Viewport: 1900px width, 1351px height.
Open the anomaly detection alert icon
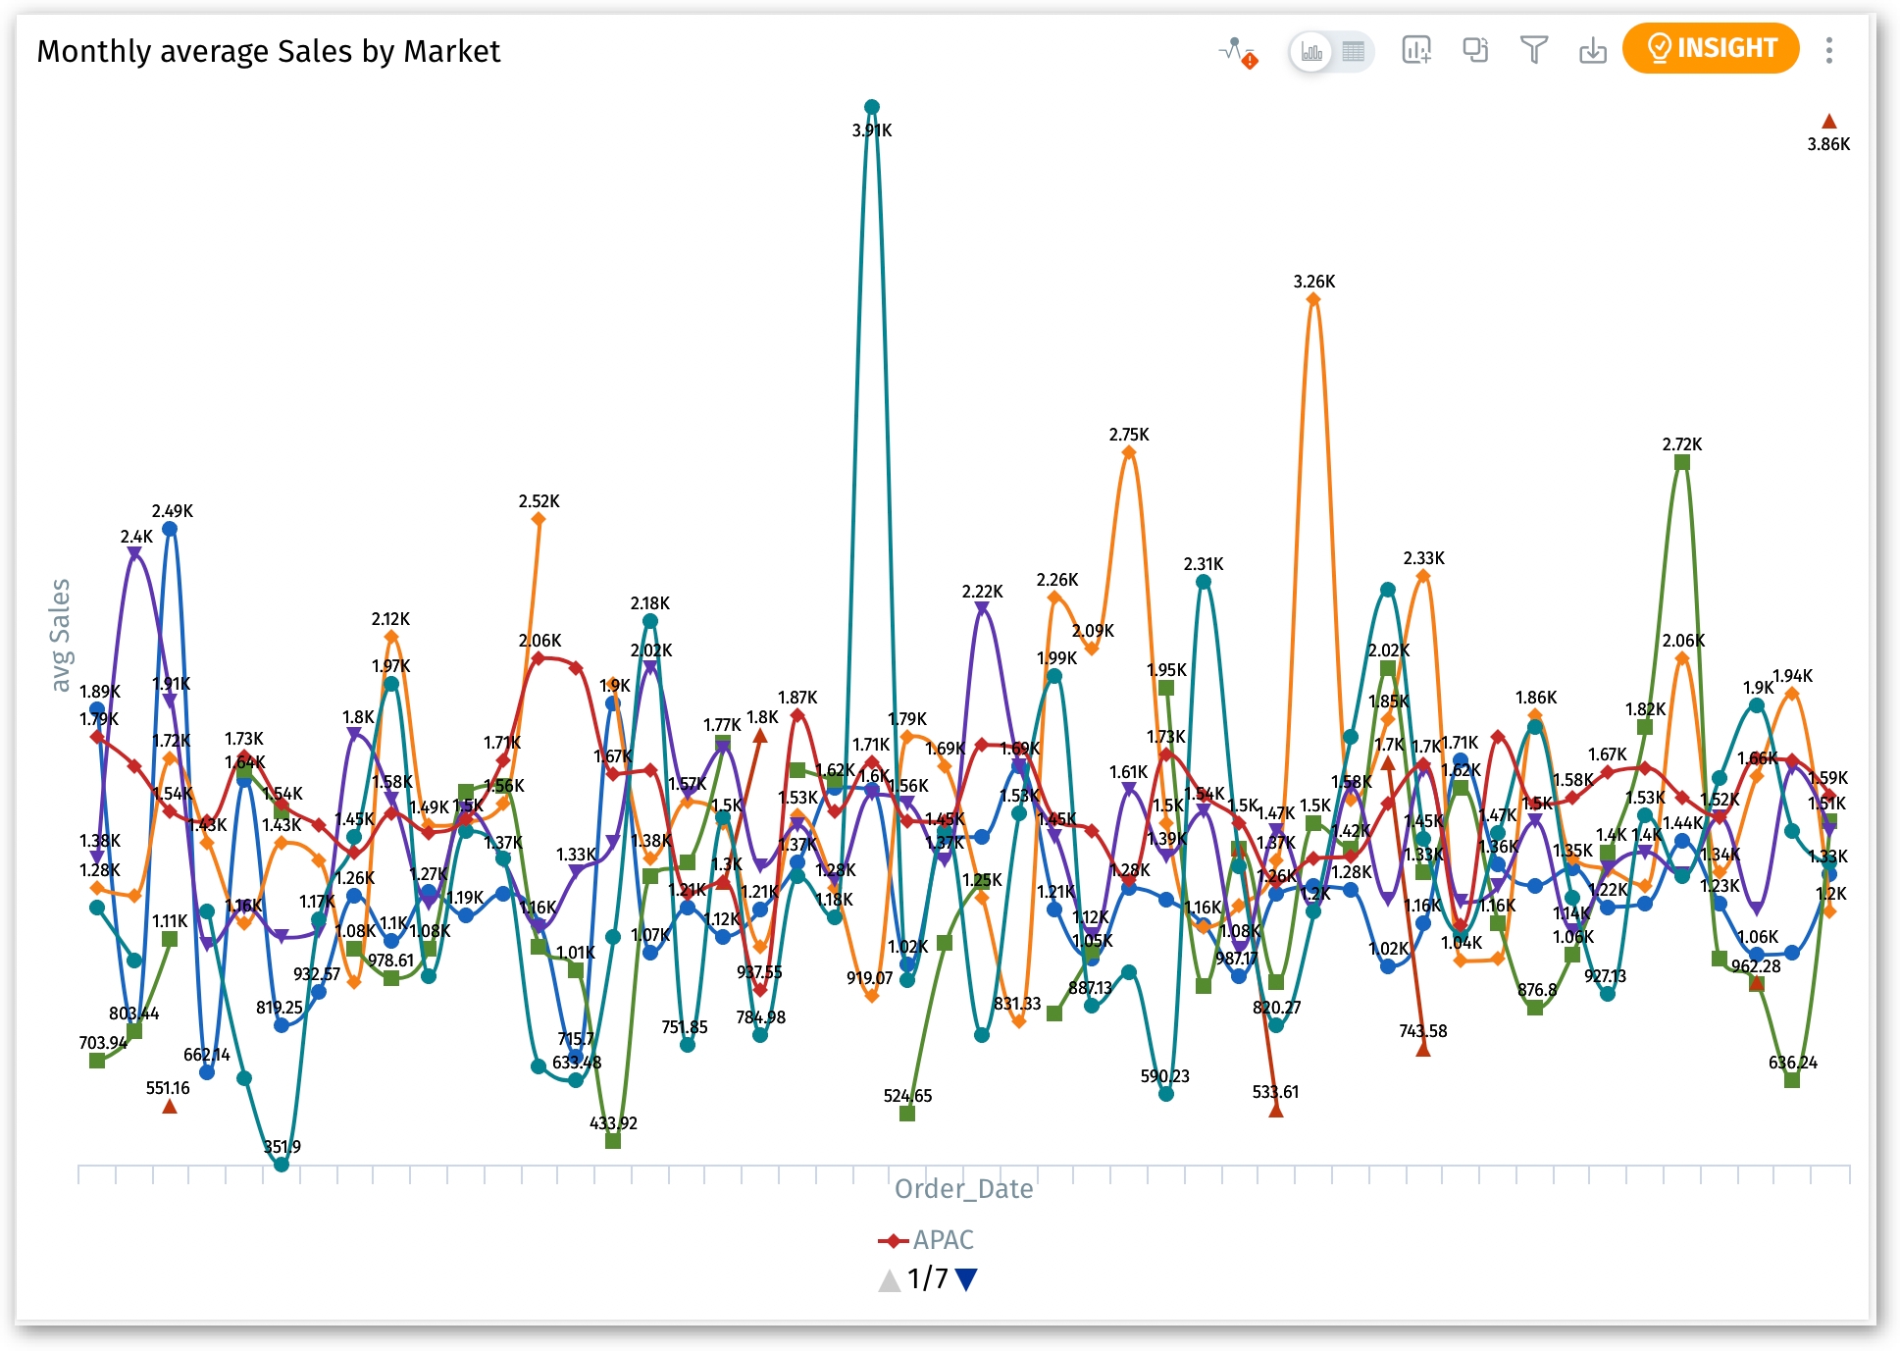1238,51
